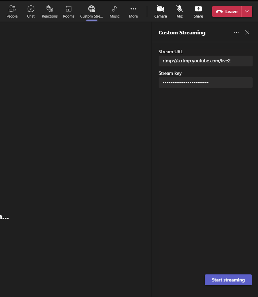Open the meeting Chat

[31, 11]
